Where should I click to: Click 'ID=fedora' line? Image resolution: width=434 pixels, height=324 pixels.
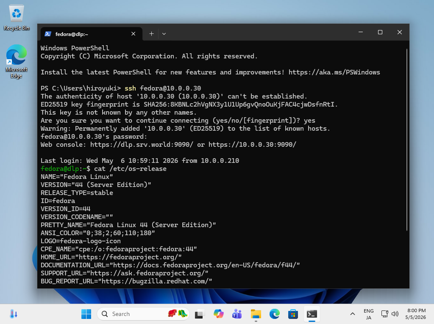coord(58,201)
